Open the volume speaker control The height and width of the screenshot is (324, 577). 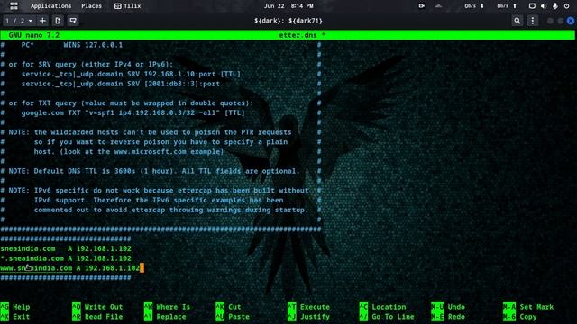[x=544, y=6]
